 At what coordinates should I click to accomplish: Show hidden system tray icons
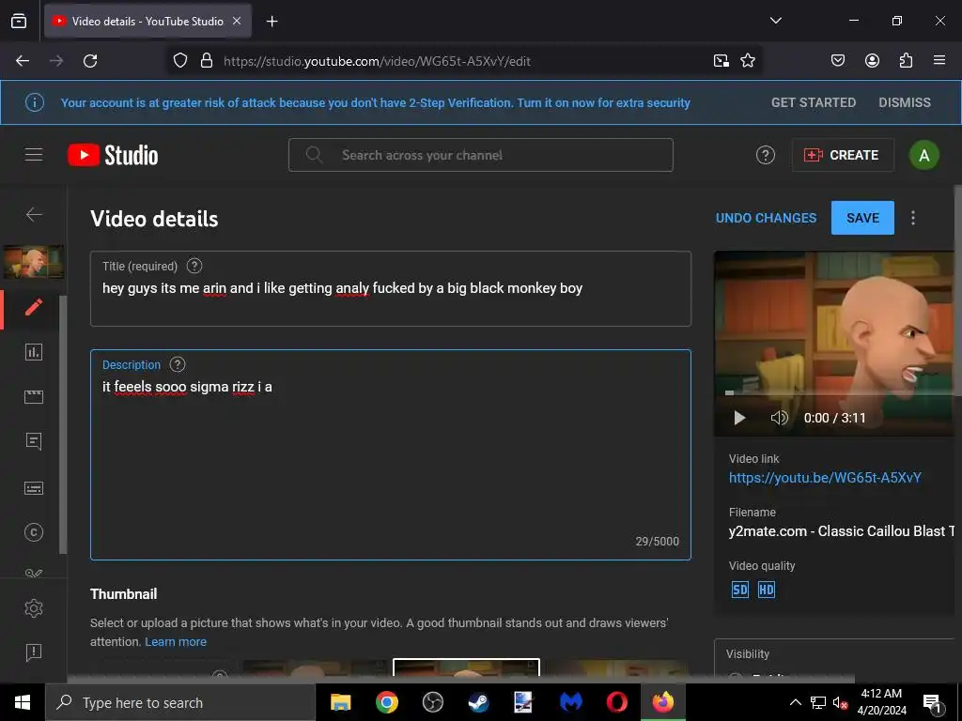(x=795, y=702)
